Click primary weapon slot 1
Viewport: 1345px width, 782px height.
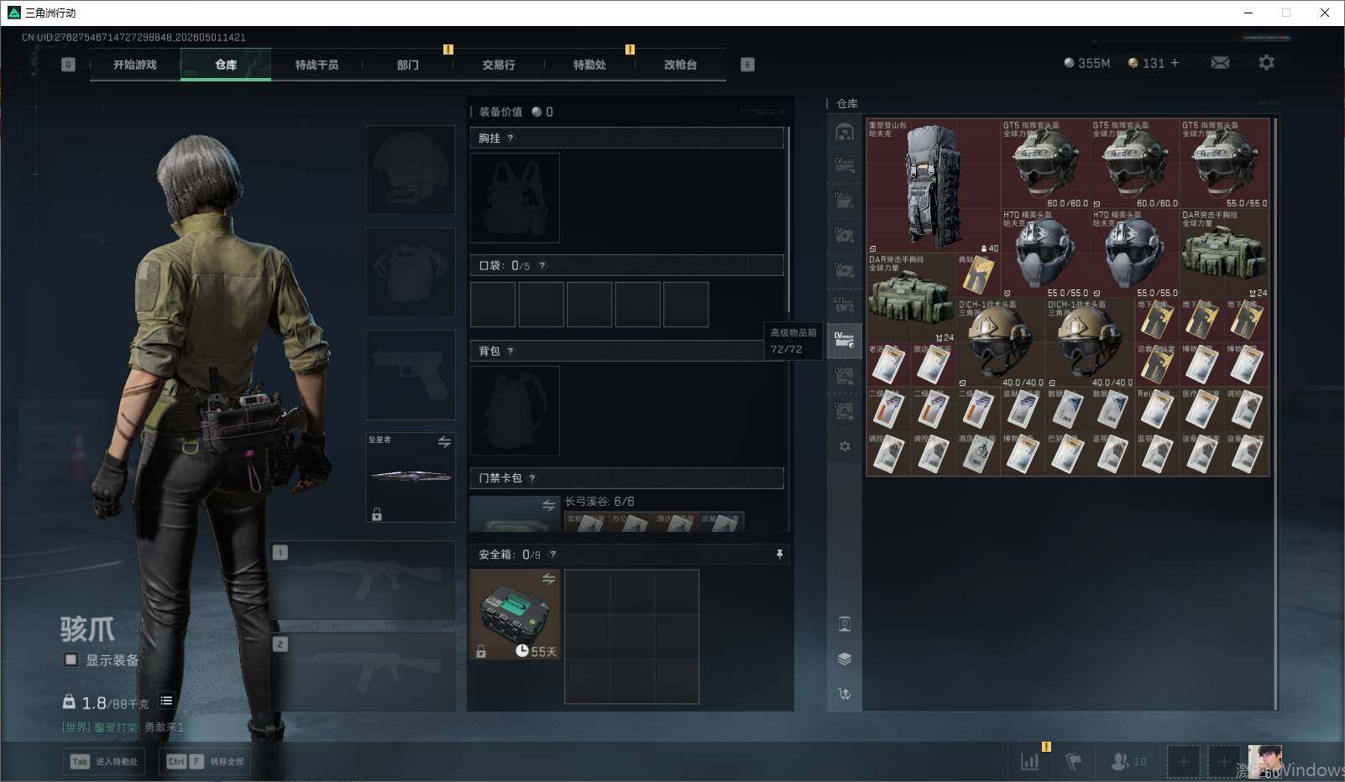pos(363,581)
